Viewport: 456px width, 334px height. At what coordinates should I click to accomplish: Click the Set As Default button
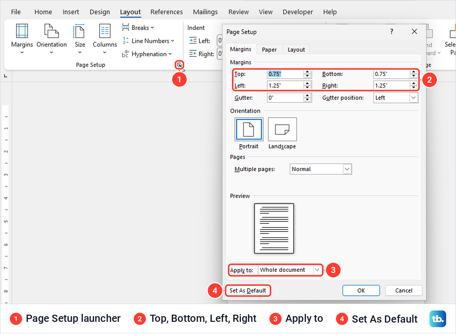248,291
